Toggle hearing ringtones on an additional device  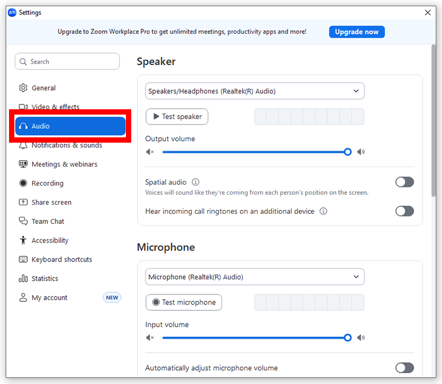click(404, 211)
